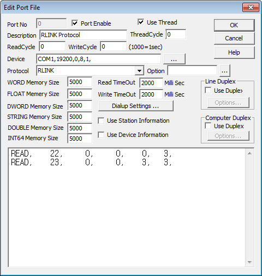Click the ReadCycle input field
This screenshot has width=262, height=276.
(x=52, y=46)
